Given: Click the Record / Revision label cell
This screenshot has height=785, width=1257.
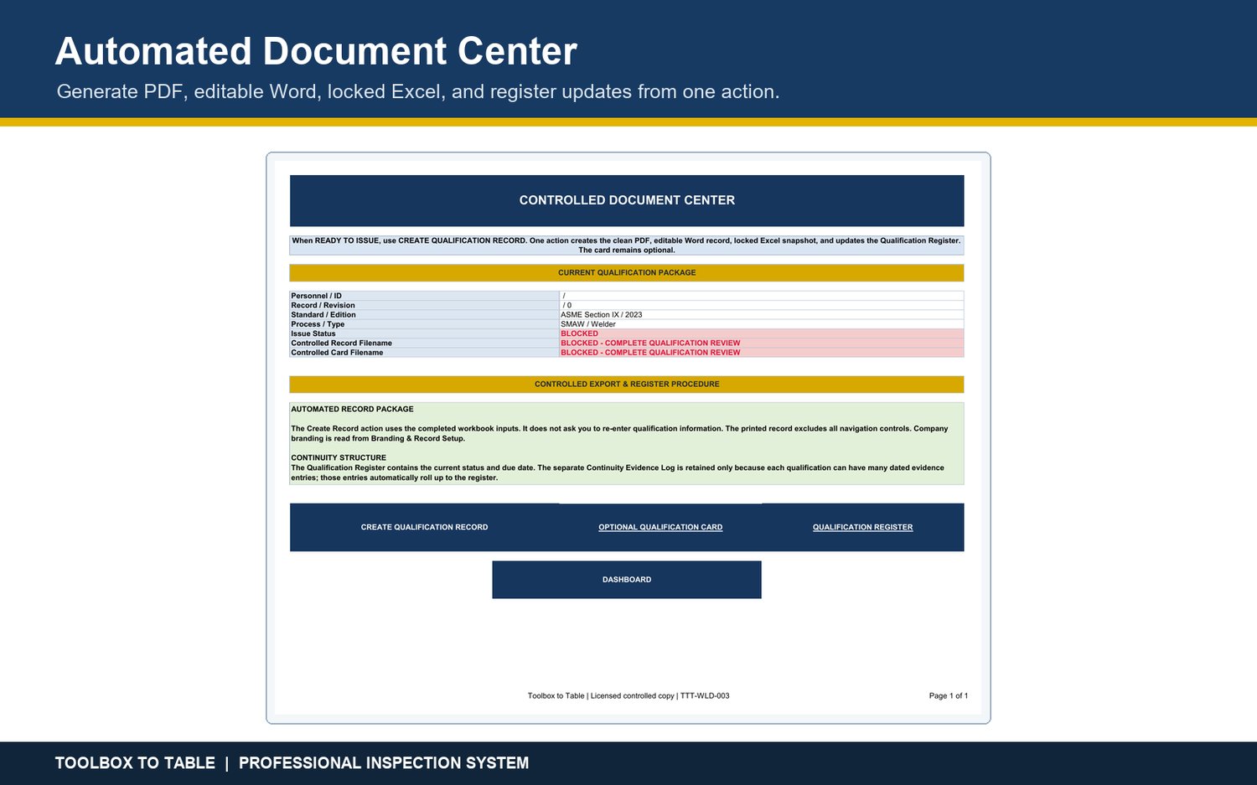Looking at the screenshot, I should [424, 306].
